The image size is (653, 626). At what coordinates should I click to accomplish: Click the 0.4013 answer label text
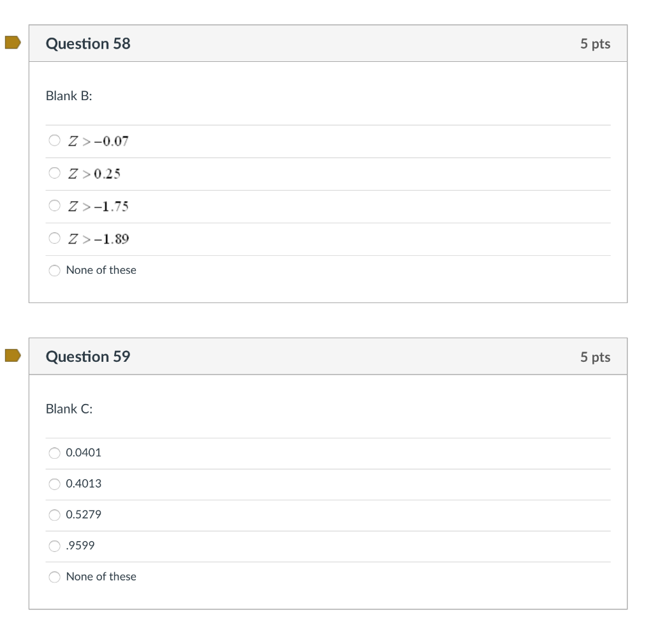click(x=84, y=484)
